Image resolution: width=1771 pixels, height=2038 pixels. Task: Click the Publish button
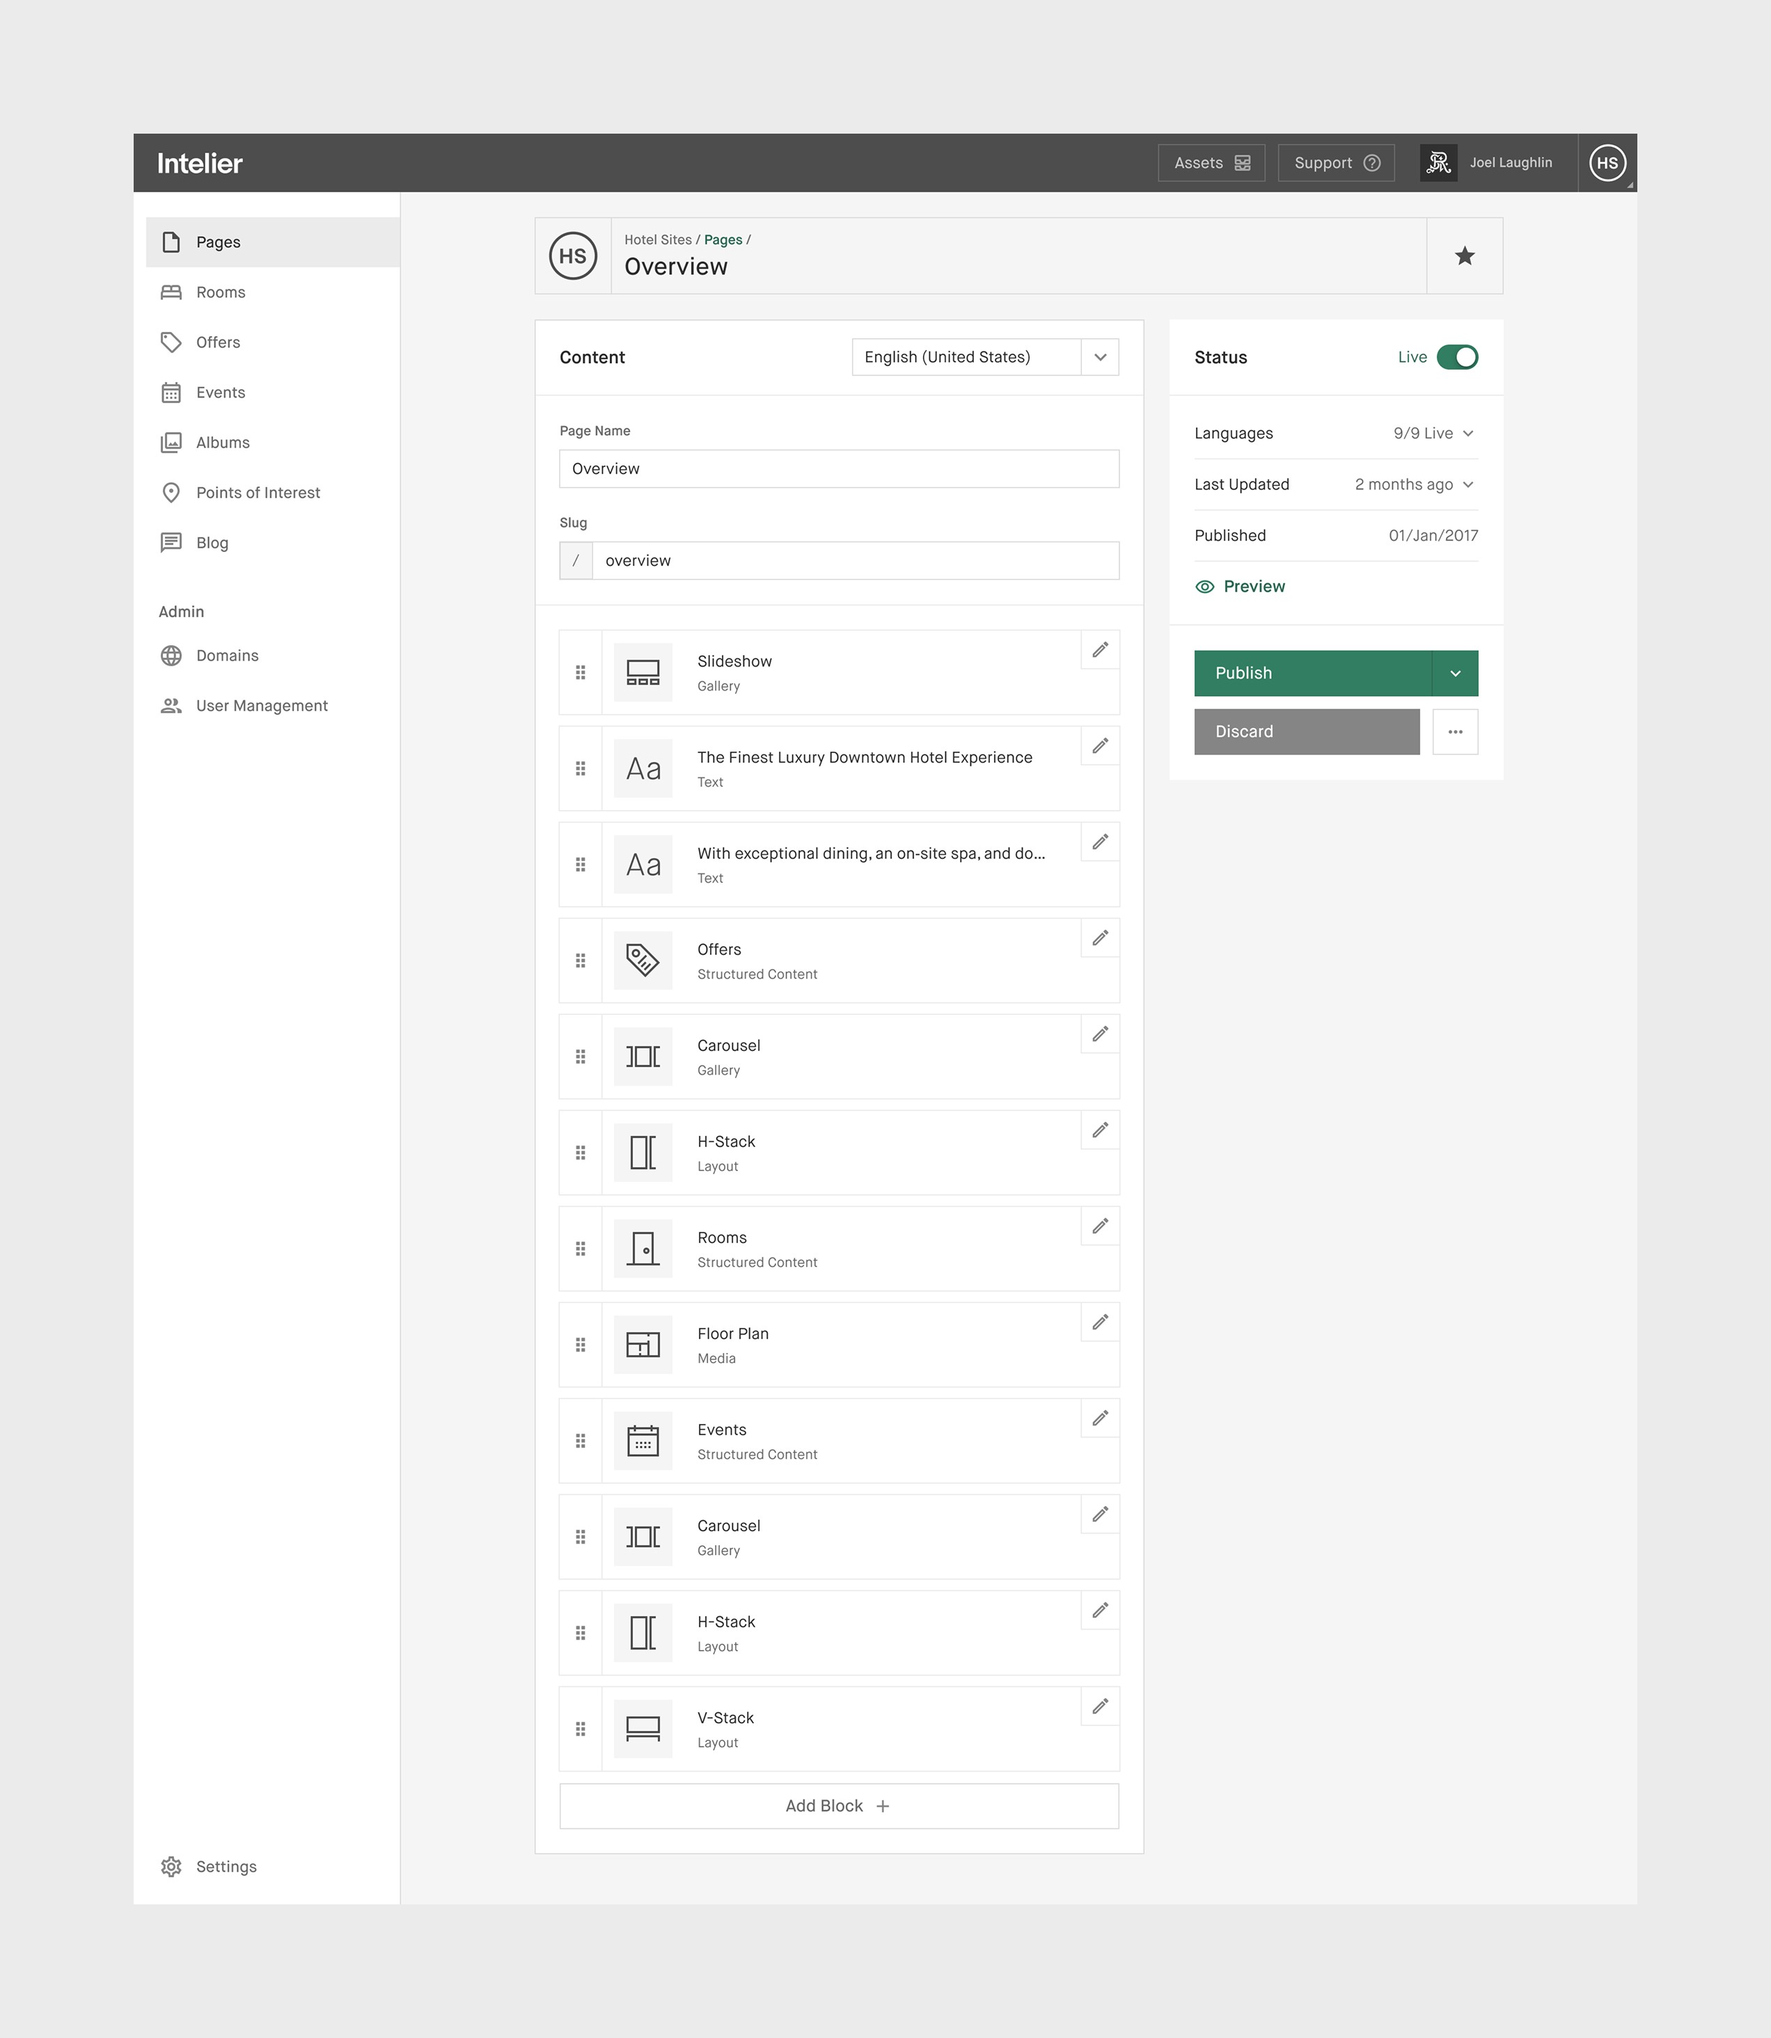pyautogui.click(x=1314, y=673)
